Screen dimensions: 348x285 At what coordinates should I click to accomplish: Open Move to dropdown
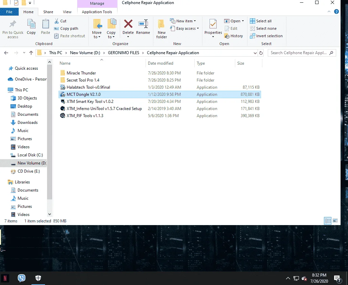97,29
